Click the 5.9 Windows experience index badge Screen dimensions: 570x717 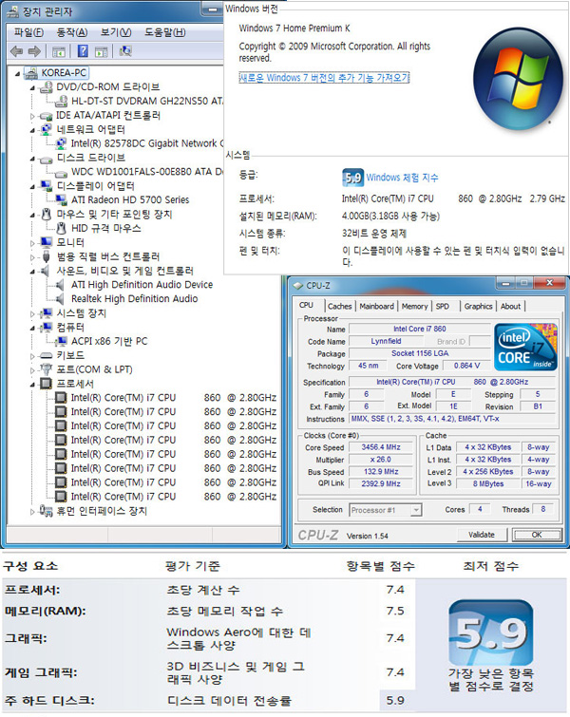coord(352,178)
